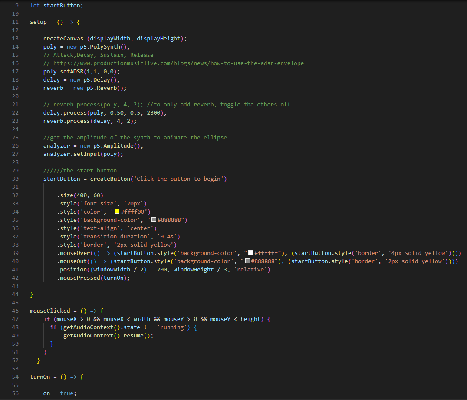Screen dimensions: 467x400
Task: Click 'p5.Delay' on line 18
Action: click(x=97, y=80)
